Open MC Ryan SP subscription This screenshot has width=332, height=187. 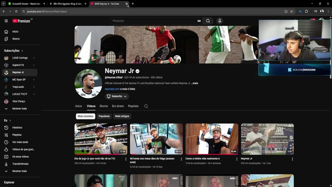pyautogui.click(x=20, y=80)
